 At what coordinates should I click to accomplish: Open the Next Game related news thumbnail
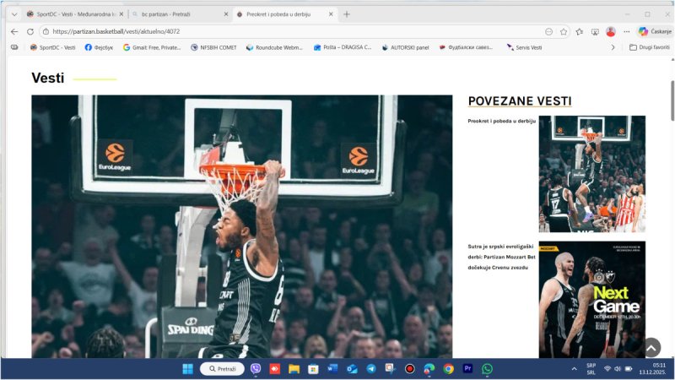(591, 300)
